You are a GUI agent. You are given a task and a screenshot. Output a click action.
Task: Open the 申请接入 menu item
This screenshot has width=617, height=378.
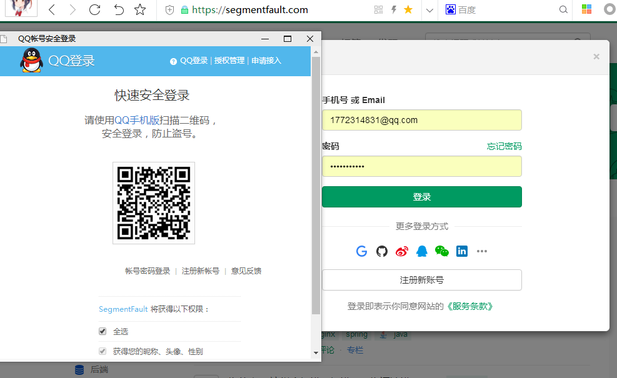click(267, 61)
